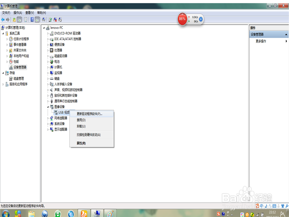Screen dimensions: 289x217
Task: Open 事件查看器 in the left tree
Action: pos(20,44)
